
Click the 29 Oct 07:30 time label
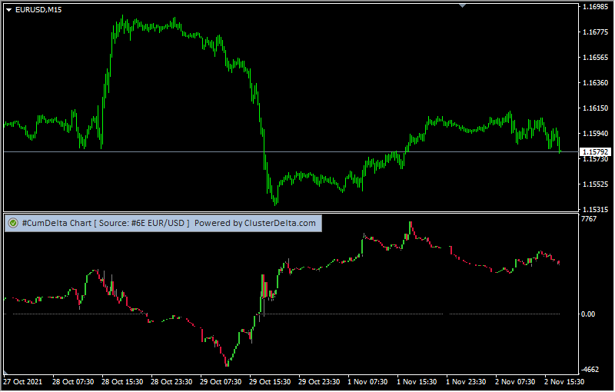click(x=220, y=382)
